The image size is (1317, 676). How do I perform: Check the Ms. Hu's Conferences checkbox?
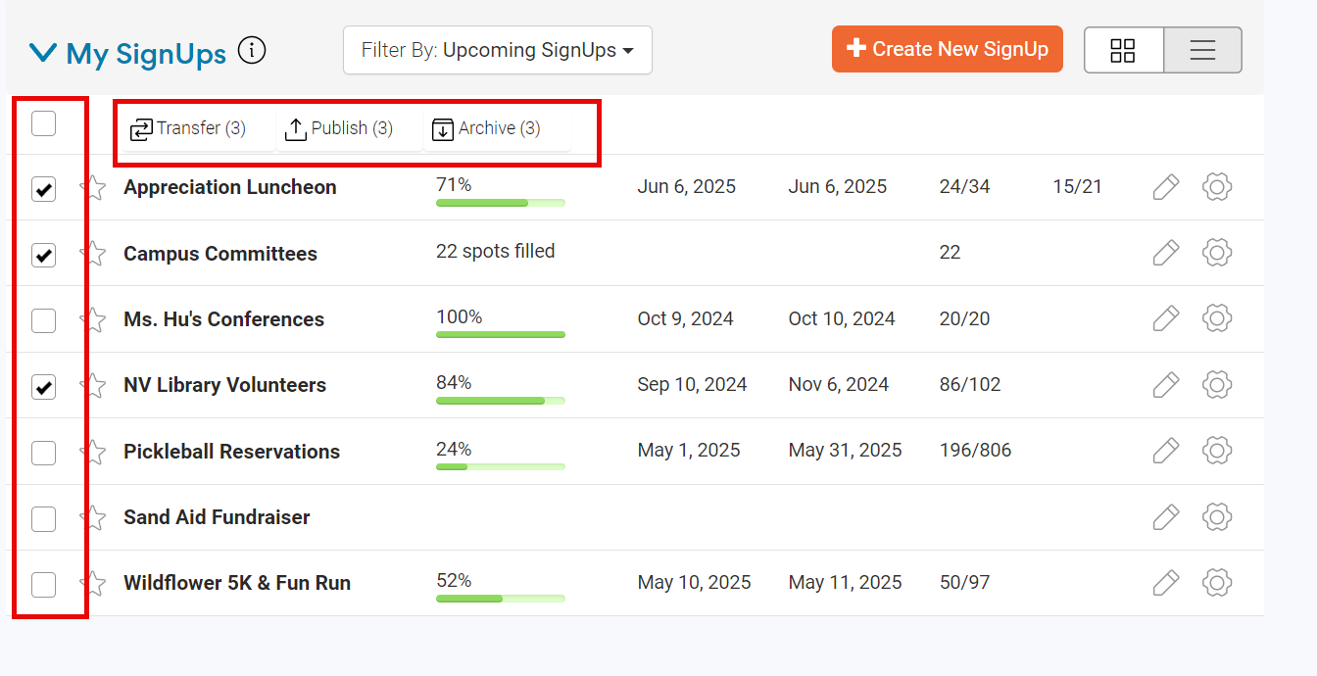[44, 320]
